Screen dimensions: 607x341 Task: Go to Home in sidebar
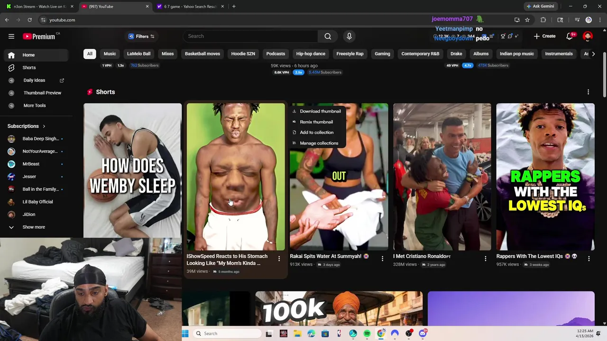point(37,55)
